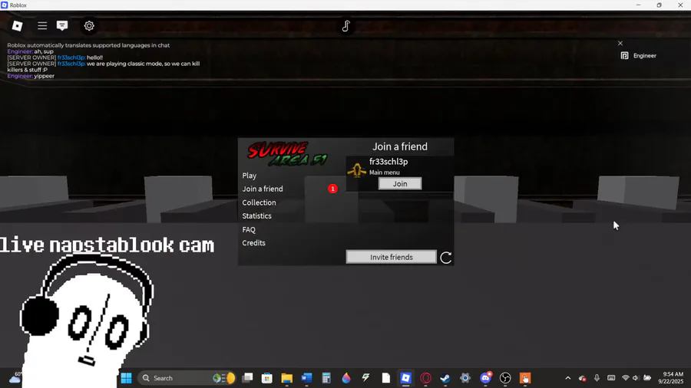
Task: Click fr33schl3p's avatar thumbnail
Action: [356, 169]
